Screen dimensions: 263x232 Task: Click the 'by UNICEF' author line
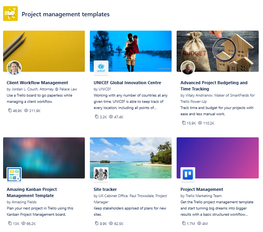102,89
